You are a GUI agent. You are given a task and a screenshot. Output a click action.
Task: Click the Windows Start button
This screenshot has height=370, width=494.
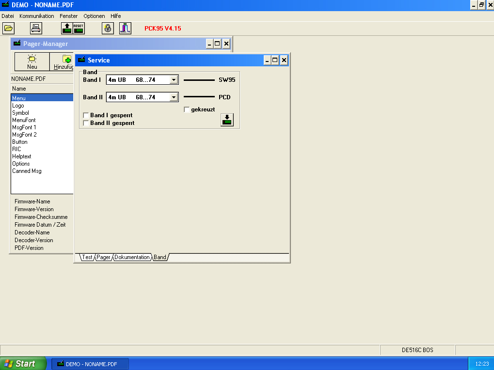23,364
